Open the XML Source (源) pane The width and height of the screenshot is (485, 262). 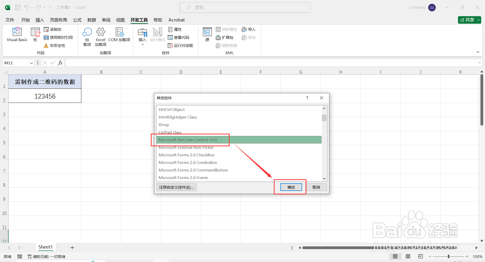207,35
